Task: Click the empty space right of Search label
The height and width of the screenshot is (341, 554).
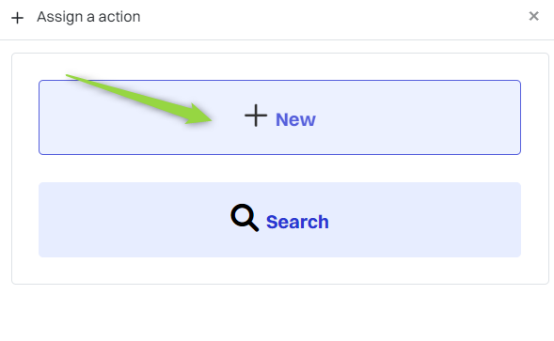Action: 424,220
